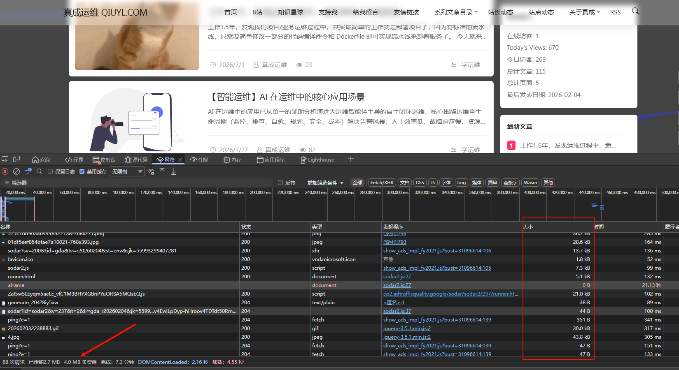
Task: Export a HAR file using the down-arrow icon
Action: point(174,171)
